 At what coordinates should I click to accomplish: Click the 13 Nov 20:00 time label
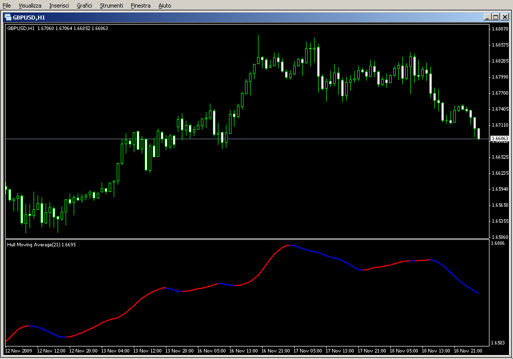(x=180, y=351)
